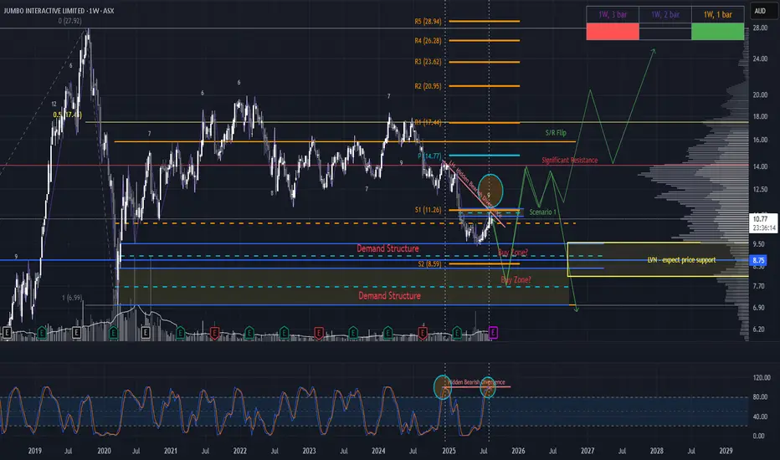The image size is (780, 460).
Task: Click the Fibonacci '1 (6.99)' label
Action: 72,298
